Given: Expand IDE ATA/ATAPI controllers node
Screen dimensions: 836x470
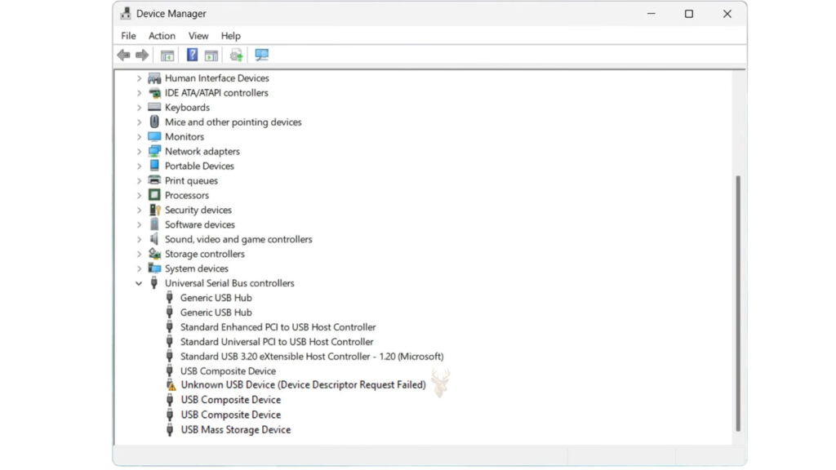Looking at the screenshot, I should [x=139, y=93].
